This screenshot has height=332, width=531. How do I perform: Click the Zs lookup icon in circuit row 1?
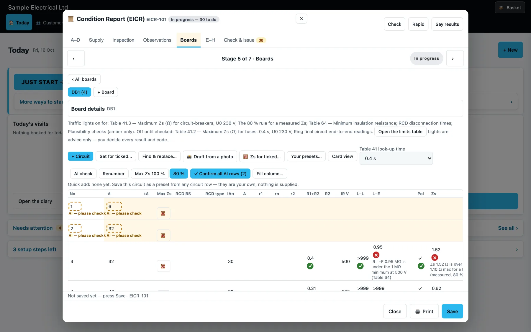coord(163,213)
